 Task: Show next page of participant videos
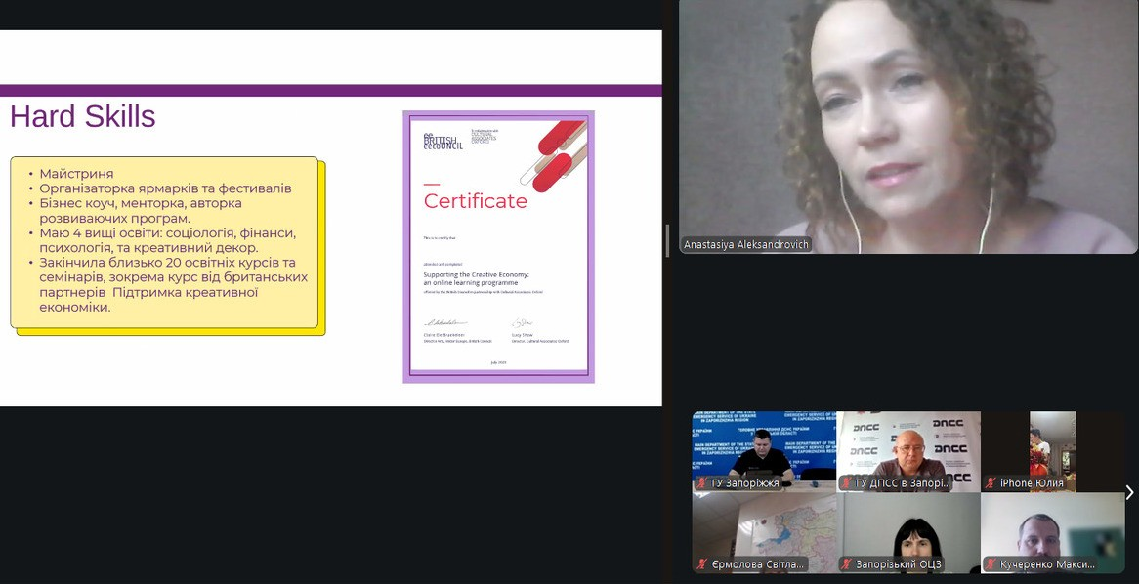pyautogui.click(x=1129, y=492)
